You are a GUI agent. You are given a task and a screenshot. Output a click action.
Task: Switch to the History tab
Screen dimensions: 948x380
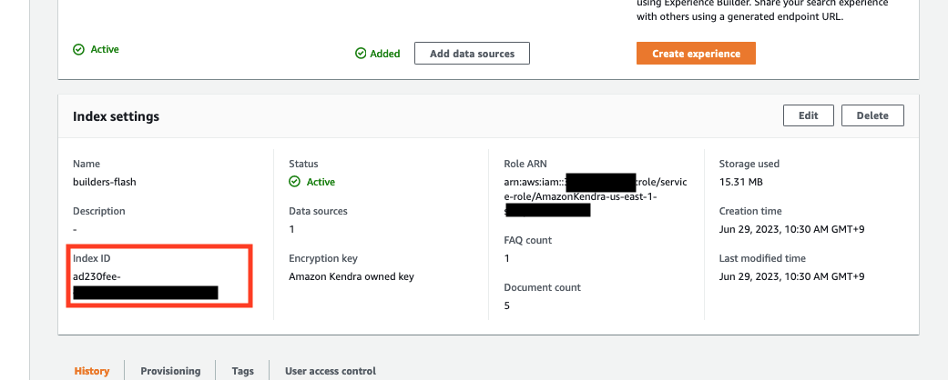[92, 371]
